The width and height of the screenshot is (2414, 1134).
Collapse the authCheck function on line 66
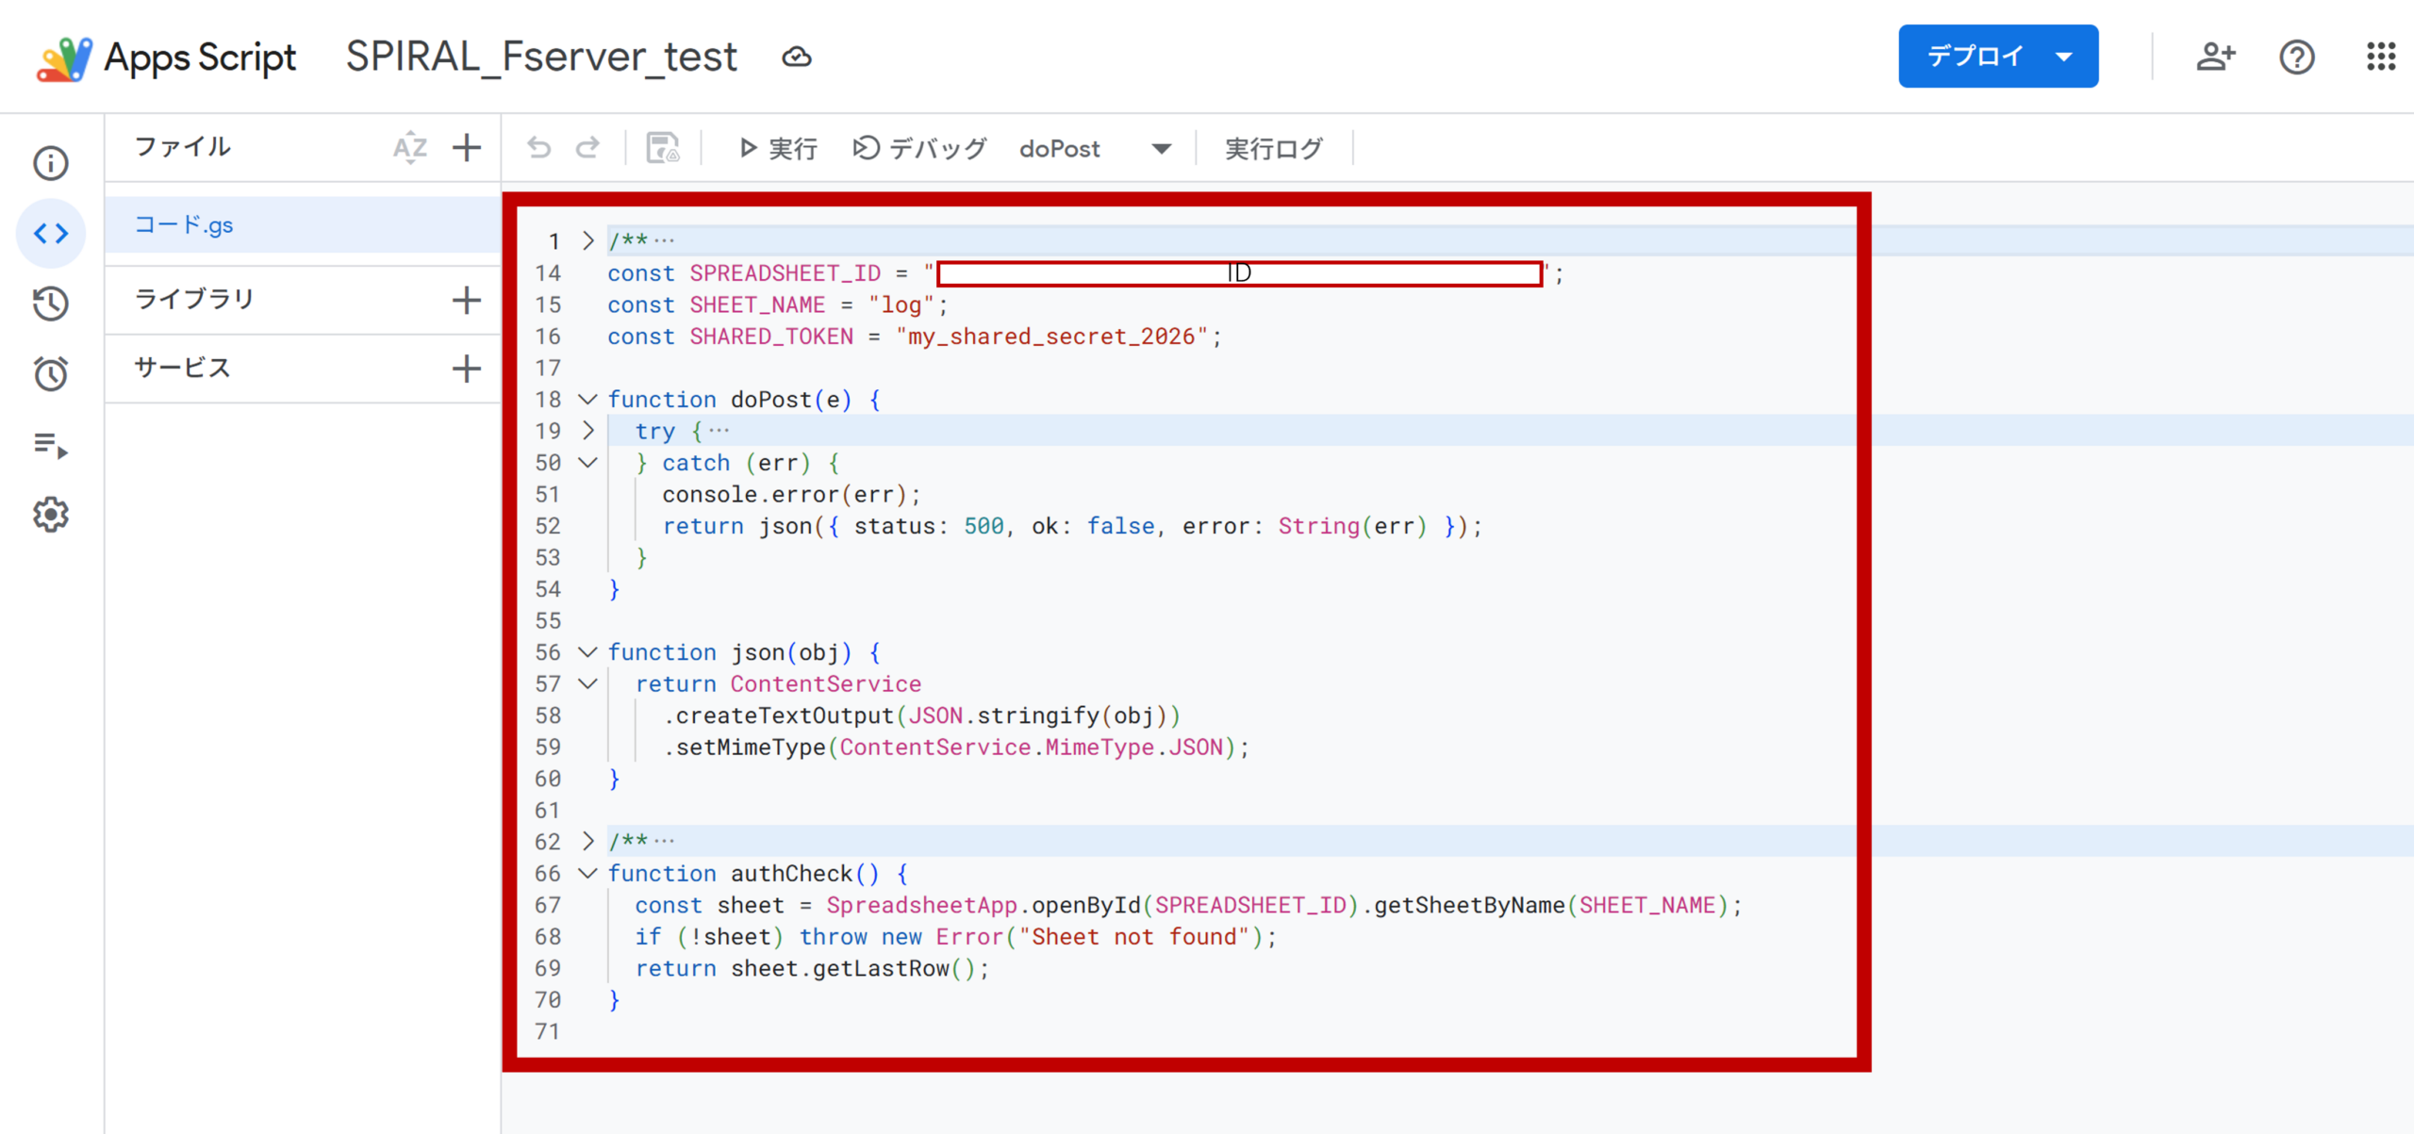(587, 874)
